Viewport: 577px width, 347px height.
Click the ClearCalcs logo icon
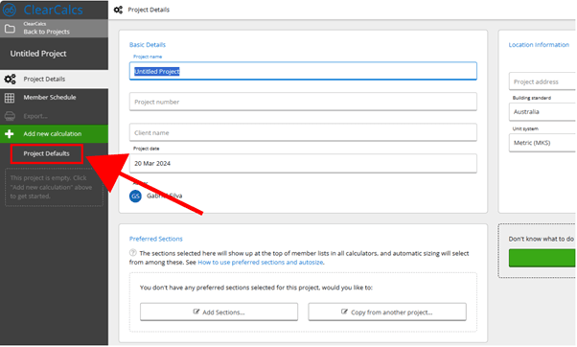10,10
